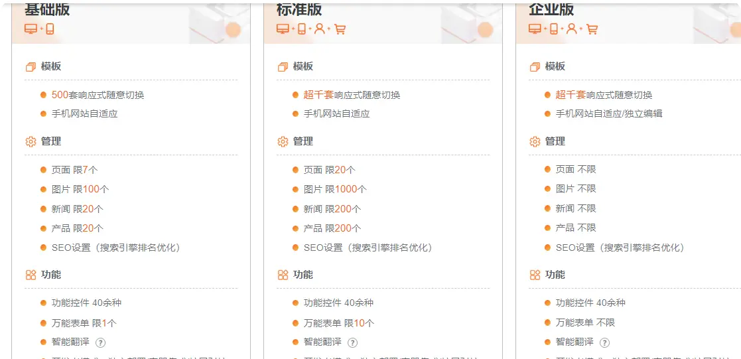This screenshot has height=359, width=741.
Task: Click 新闻 限20个 row
Action: [78, 208]
